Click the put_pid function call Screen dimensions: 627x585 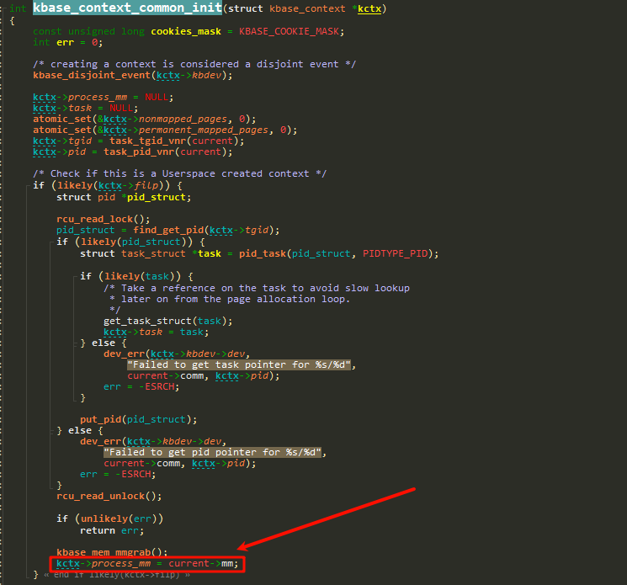(104, 418)
